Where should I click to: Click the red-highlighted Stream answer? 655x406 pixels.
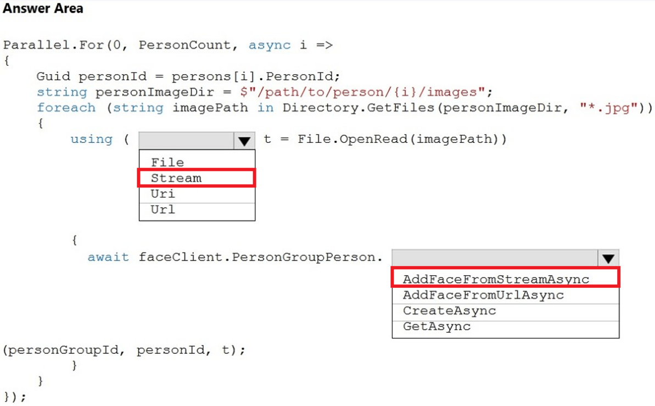coord(176,178)
